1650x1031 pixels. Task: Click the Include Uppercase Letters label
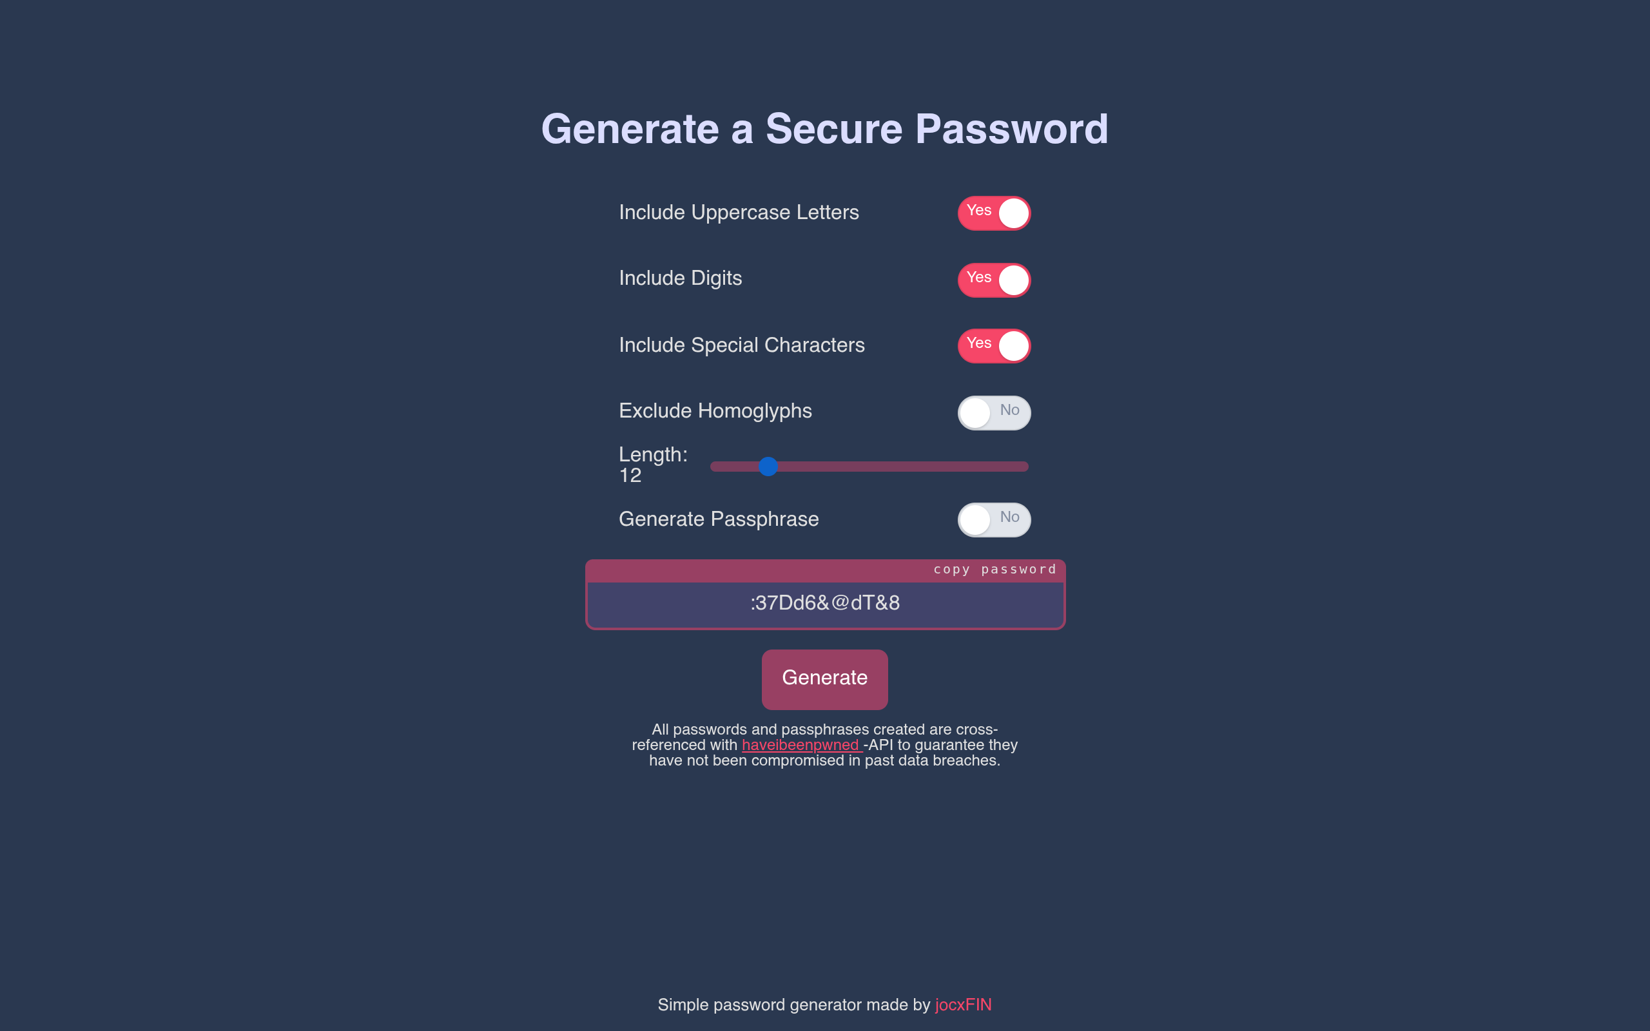739,212
